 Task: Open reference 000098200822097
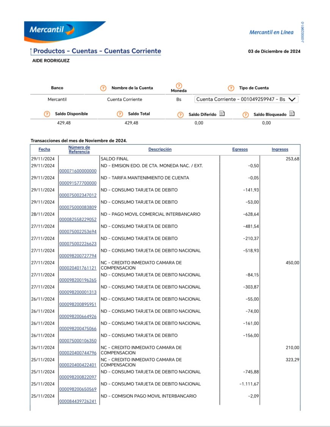(78, 377)
